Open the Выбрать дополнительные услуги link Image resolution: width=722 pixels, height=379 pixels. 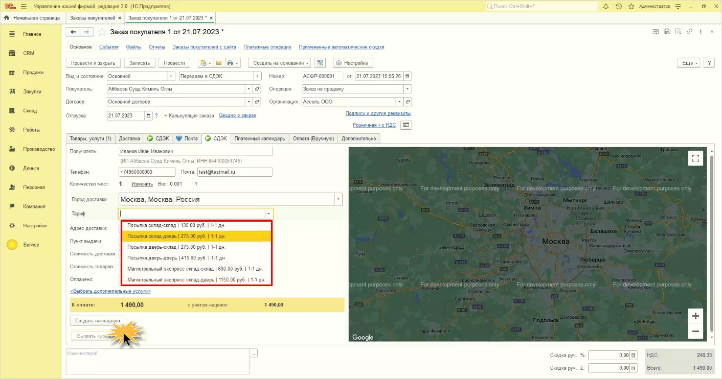[110, 291]
